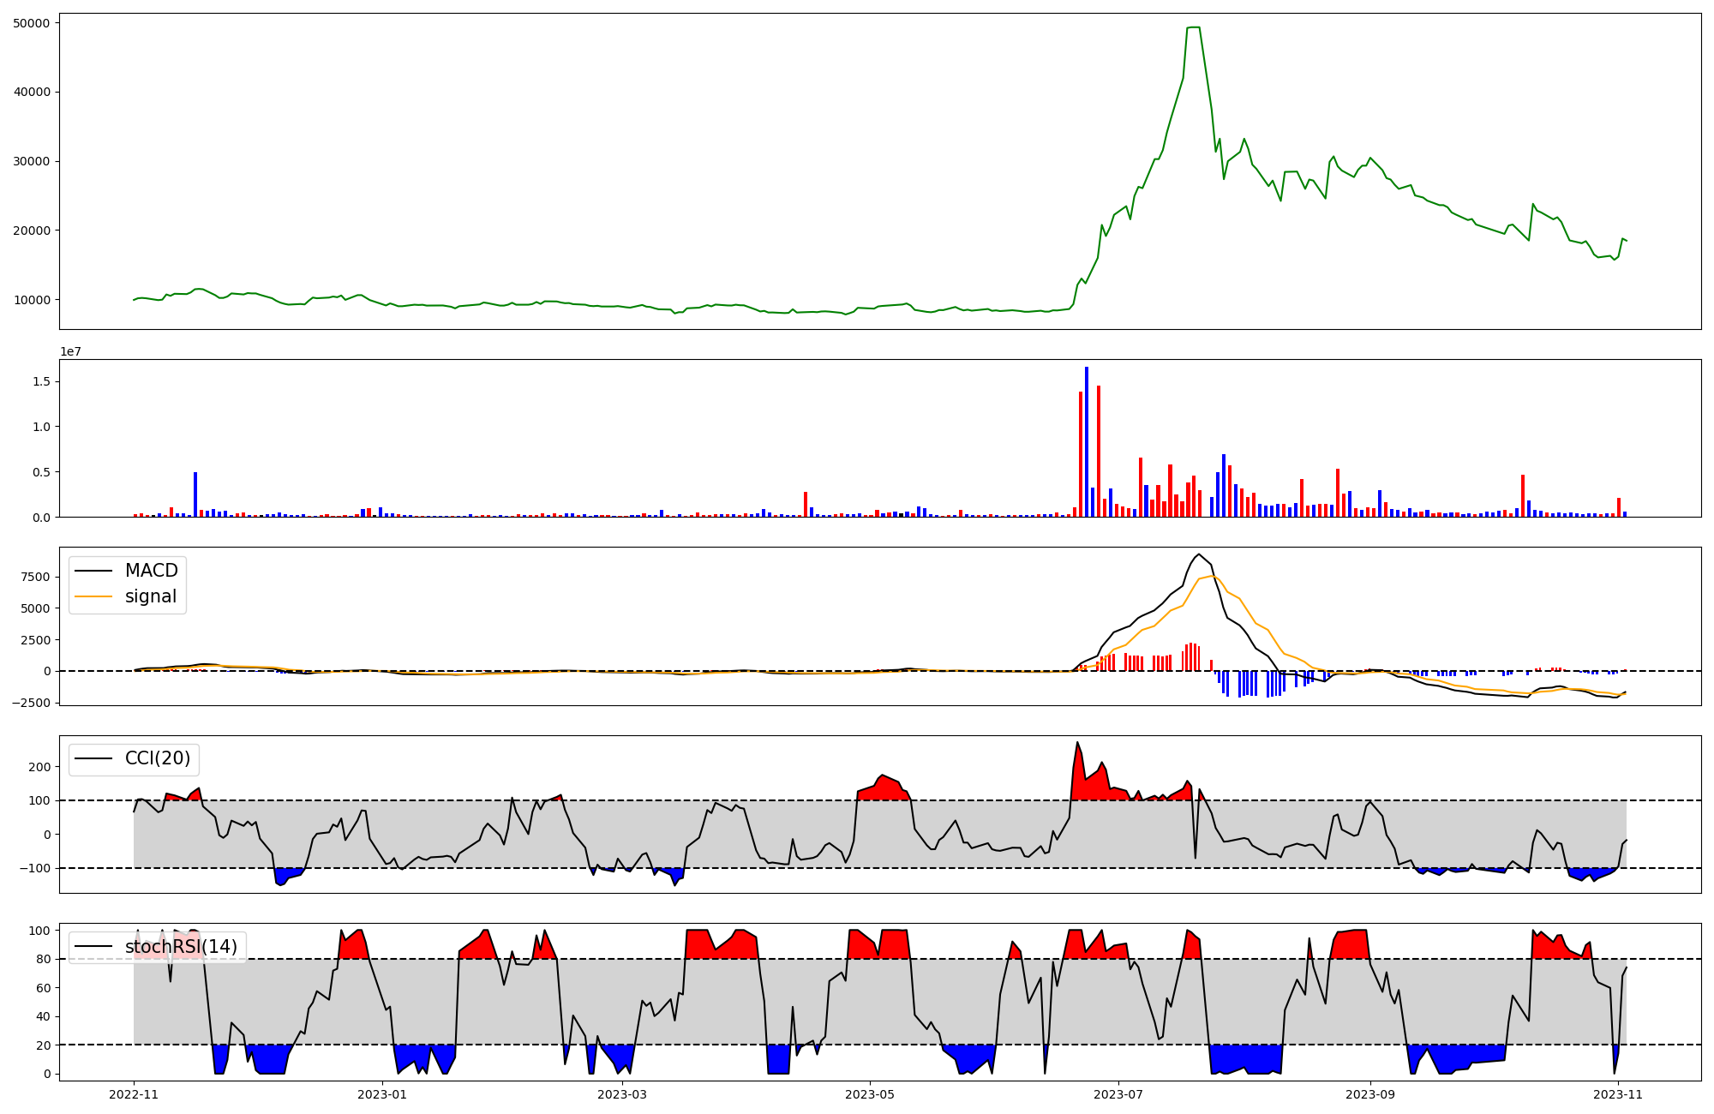This screenshot has height=1114, width=1714.
Task: Click the orange signal legend line swatch
Action: pyautogui.click(x=94, y=596)
